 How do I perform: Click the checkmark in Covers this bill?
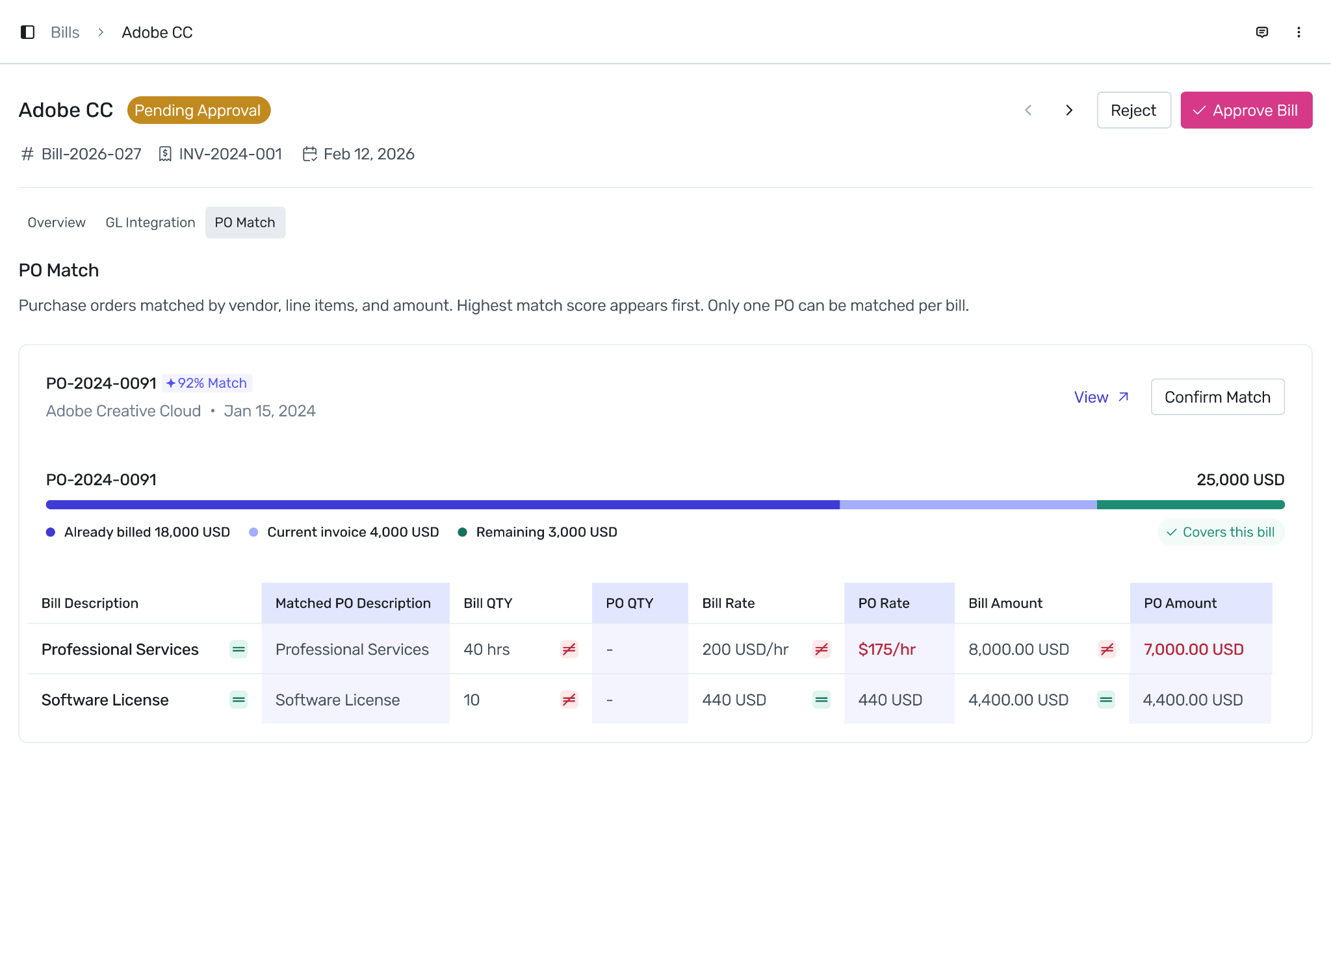1172,533
